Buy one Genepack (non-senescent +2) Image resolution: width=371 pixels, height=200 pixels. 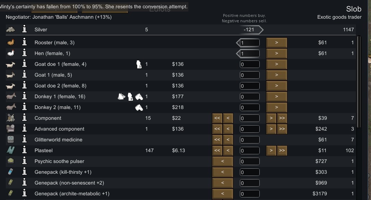[x=223, y=183]
